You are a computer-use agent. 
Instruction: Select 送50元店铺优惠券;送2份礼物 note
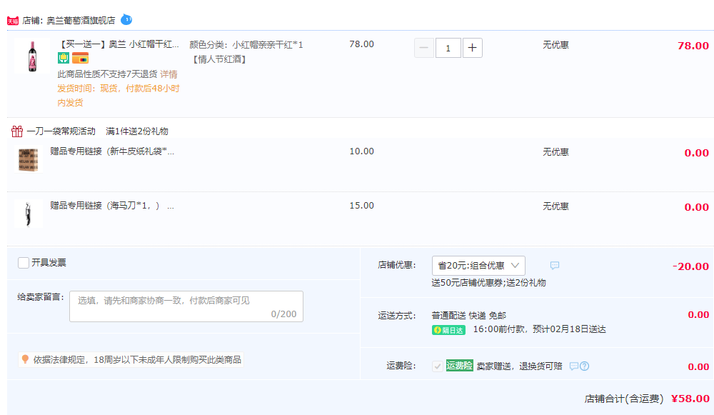[488, 282]
